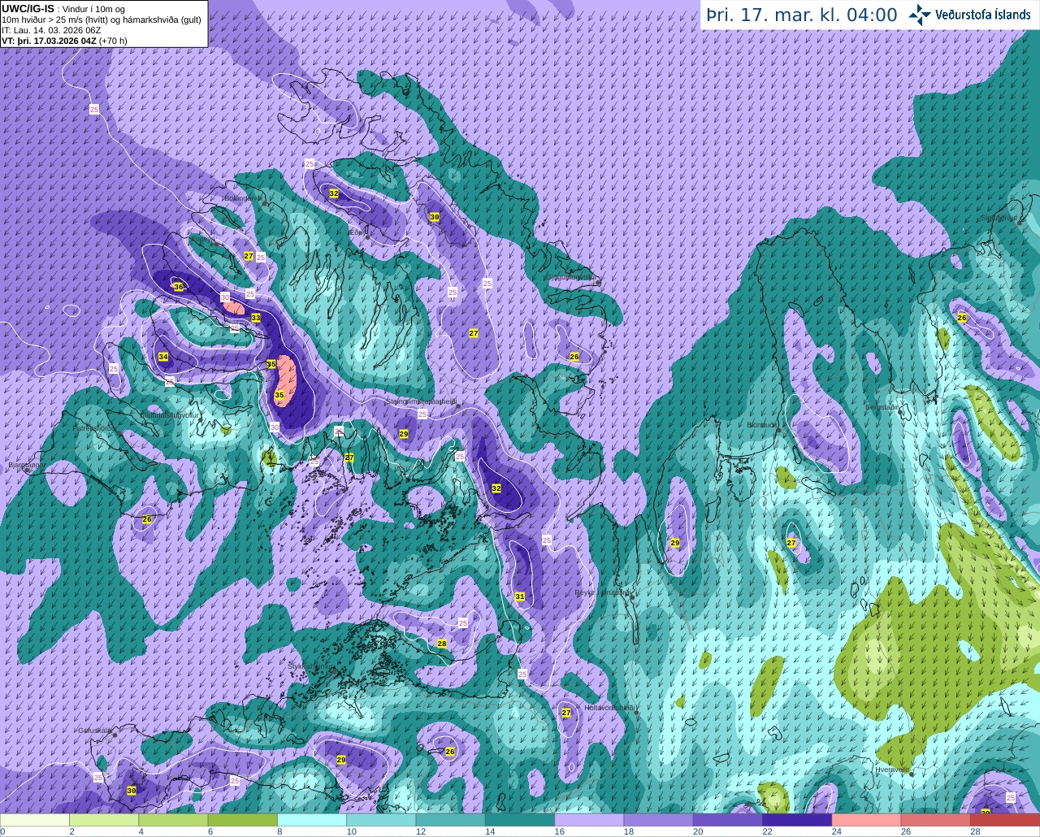Image resolution: width=1040 pixels, height=837 pixels.
Task: Click the large salmon patch with the 35 label
Action: [286, 382]
